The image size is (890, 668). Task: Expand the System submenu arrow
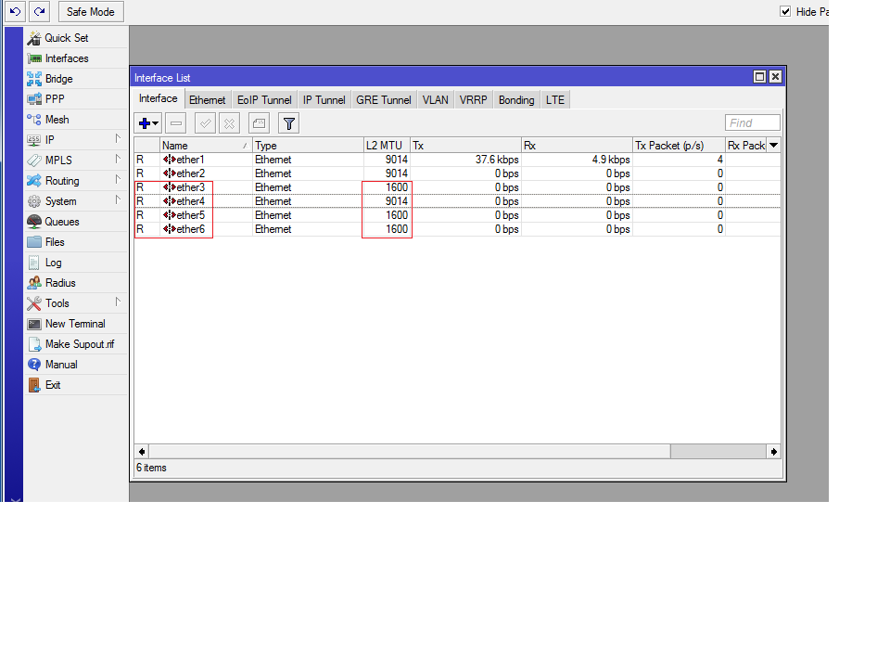118,200
